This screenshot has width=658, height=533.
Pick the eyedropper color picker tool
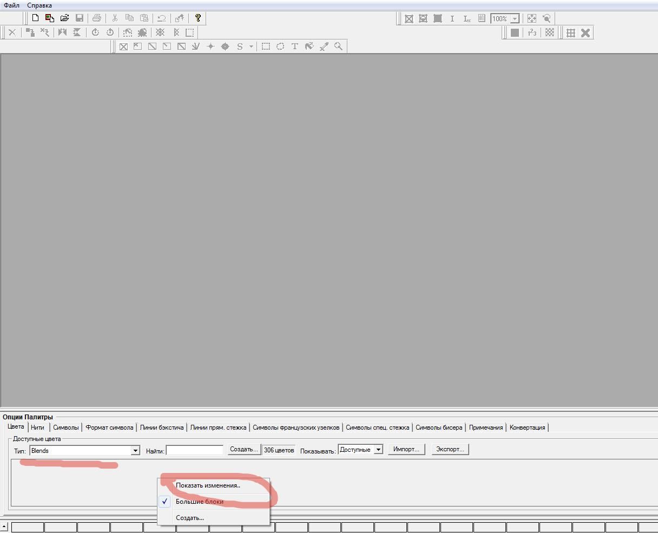324,47
